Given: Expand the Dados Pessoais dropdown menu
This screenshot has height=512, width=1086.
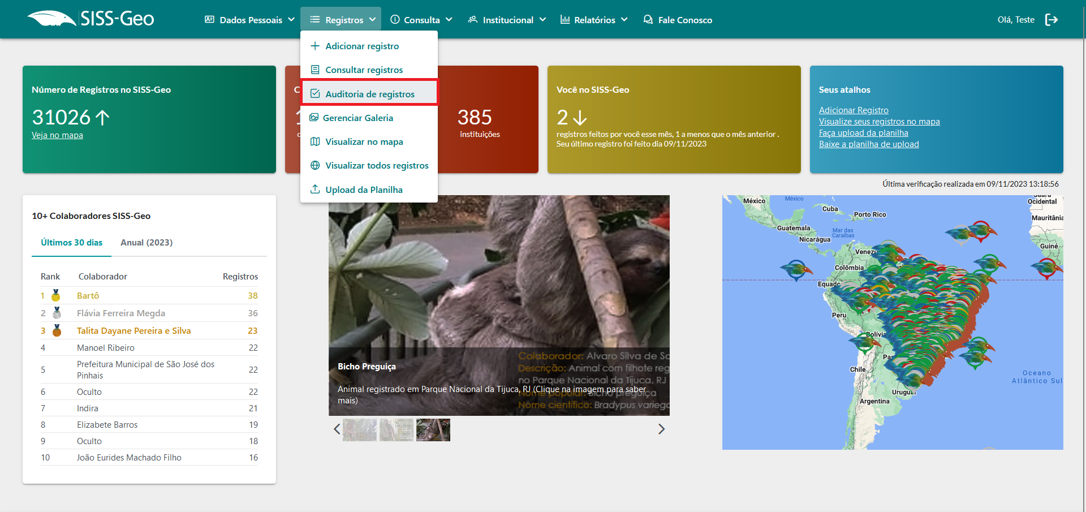Looking at the screenshot, I should 249,20.
